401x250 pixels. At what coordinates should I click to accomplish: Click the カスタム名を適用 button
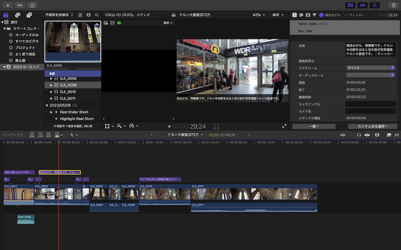372,126
